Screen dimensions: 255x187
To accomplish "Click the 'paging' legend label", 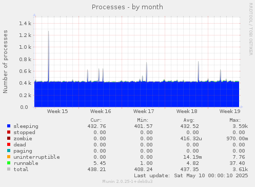I will pyautogui.click(x=23, y=151).
